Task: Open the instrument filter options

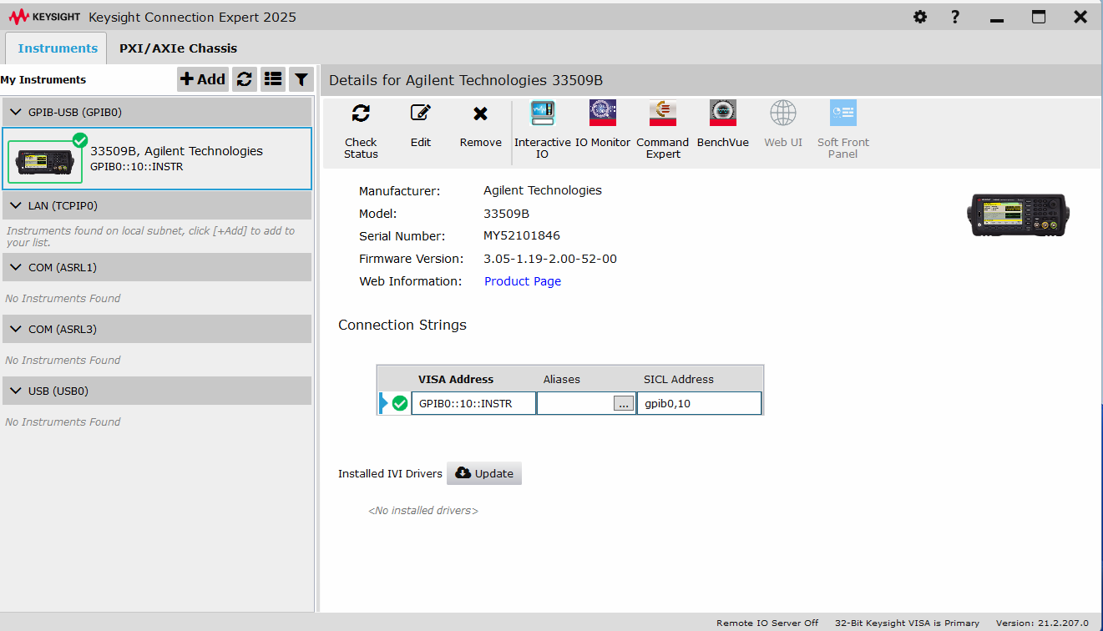Action: [x=301, y=79]
